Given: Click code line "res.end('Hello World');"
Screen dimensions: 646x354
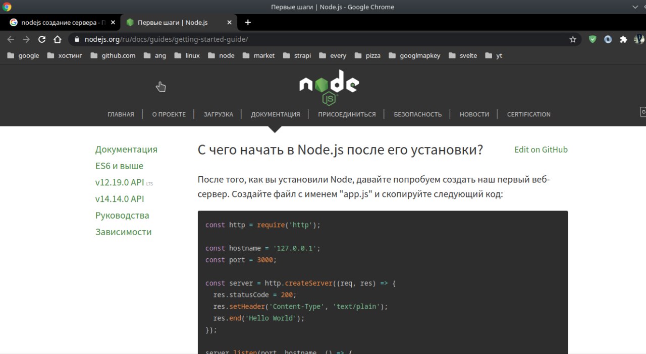Looking at the screenshot, I should point(259,318).
